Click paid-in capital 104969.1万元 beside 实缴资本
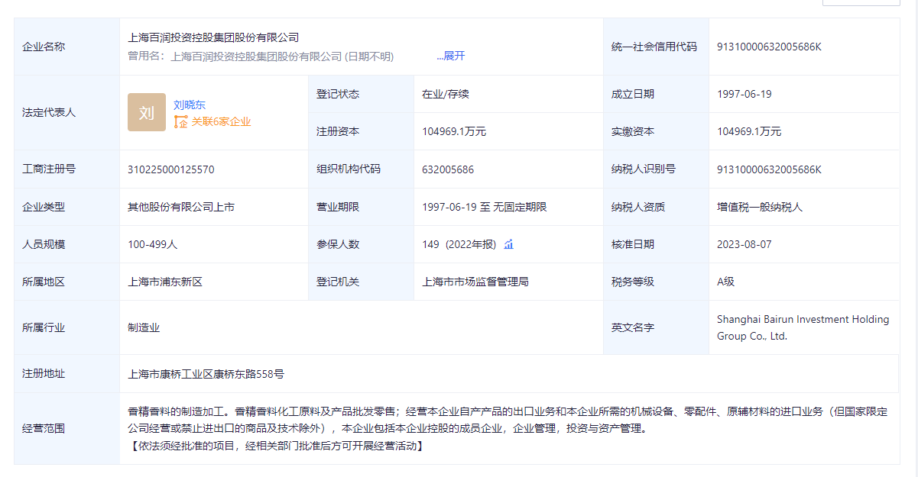The height and width of the screenshot is (477, 918). (749, 131)
